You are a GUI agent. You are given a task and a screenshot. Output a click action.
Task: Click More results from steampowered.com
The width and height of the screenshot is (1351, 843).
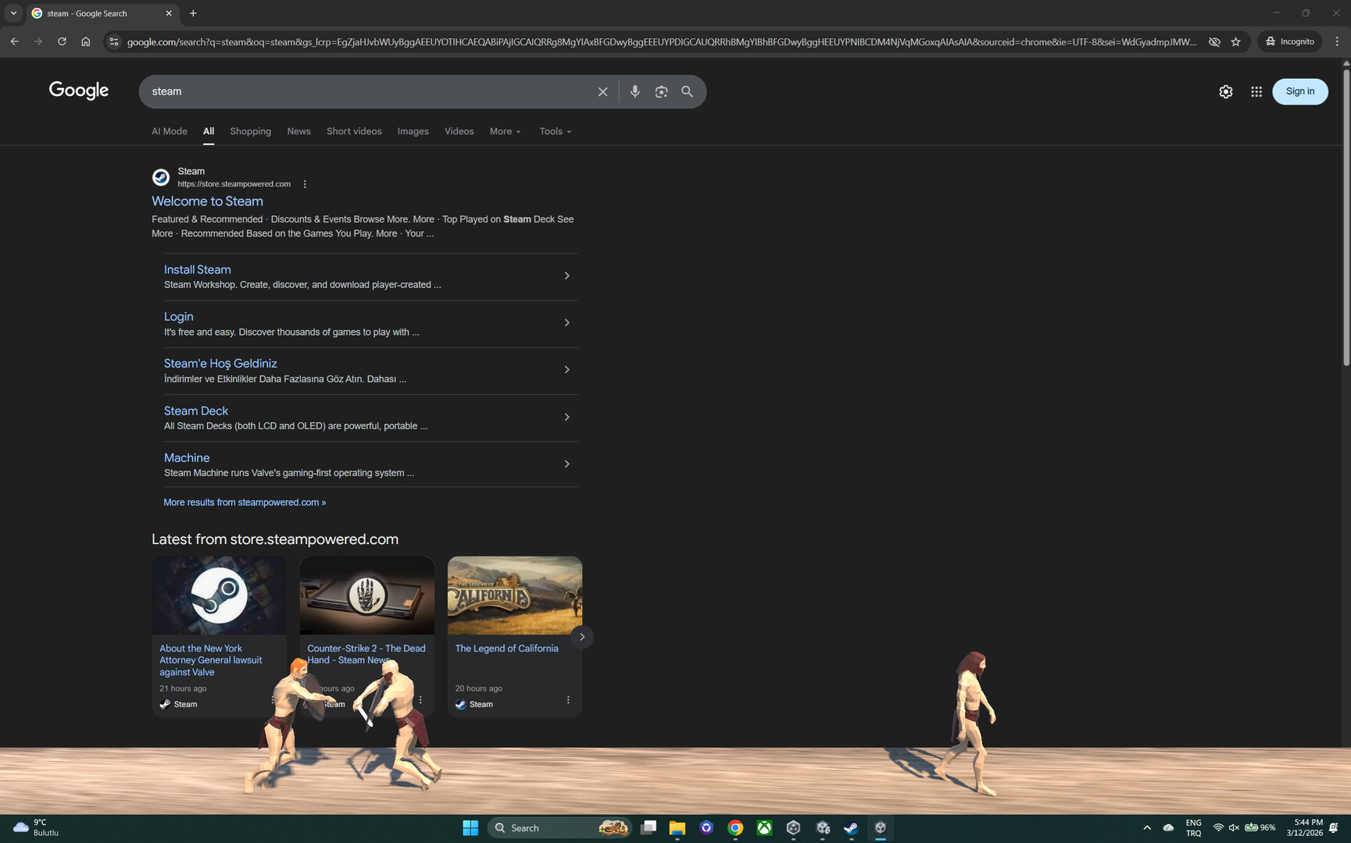[x=244, y=502]
